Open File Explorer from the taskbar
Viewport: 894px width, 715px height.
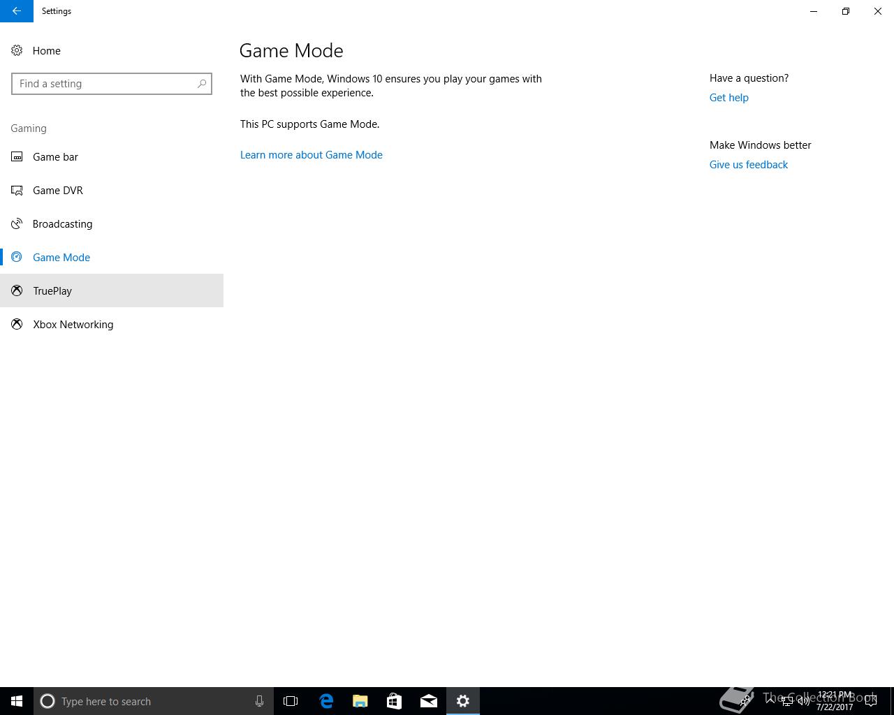click(x=360, y=701)
